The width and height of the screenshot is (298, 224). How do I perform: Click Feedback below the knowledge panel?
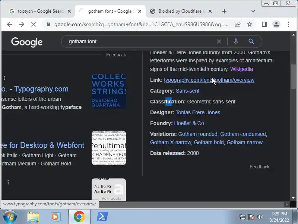(259, 167)
